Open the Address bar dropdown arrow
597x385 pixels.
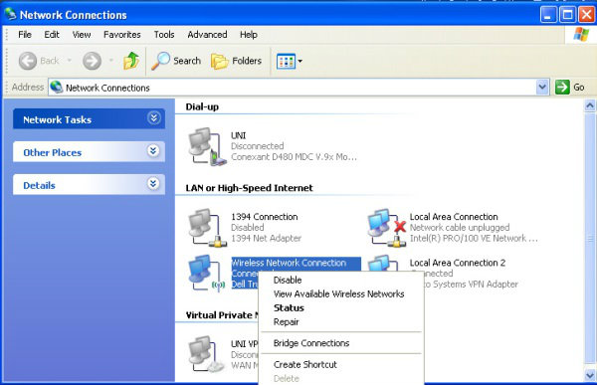tap(542, 88)
